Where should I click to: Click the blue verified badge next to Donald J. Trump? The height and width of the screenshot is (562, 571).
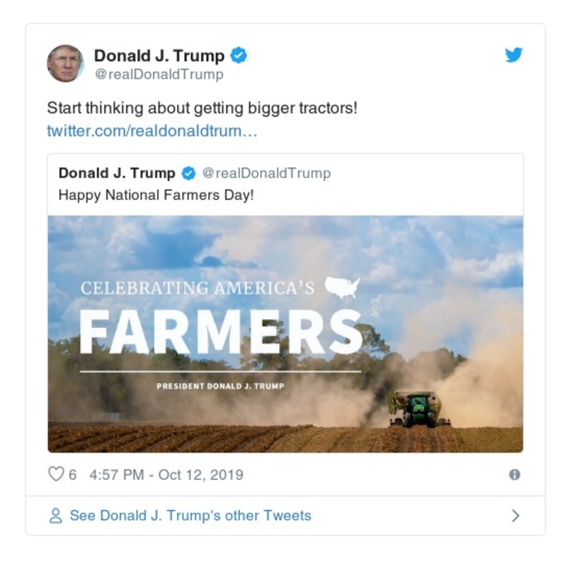[x=240, y=53]
